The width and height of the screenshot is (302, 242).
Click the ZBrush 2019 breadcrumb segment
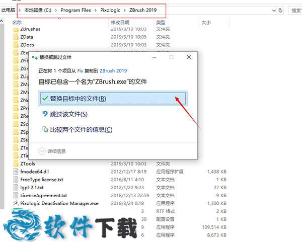click(x=143, y=10)
